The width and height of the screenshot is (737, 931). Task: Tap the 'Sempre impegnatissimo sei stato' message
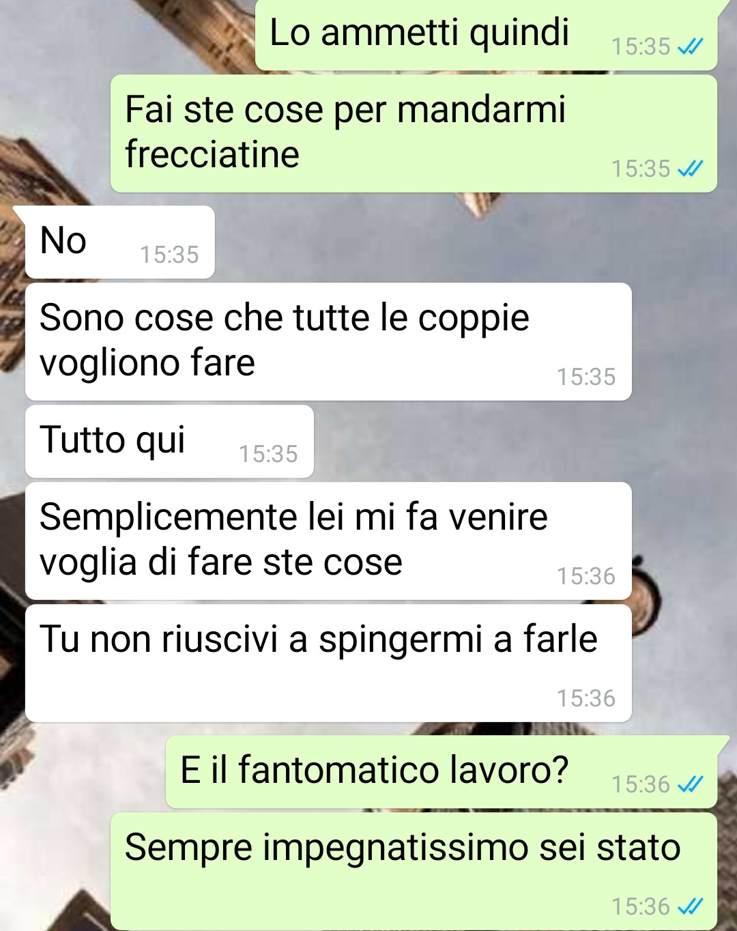pos(414,871)
